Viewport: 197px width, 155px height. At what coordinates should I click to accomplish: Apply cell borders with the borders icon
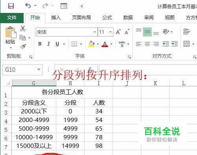pyautogui.click(x=74, y=44)
